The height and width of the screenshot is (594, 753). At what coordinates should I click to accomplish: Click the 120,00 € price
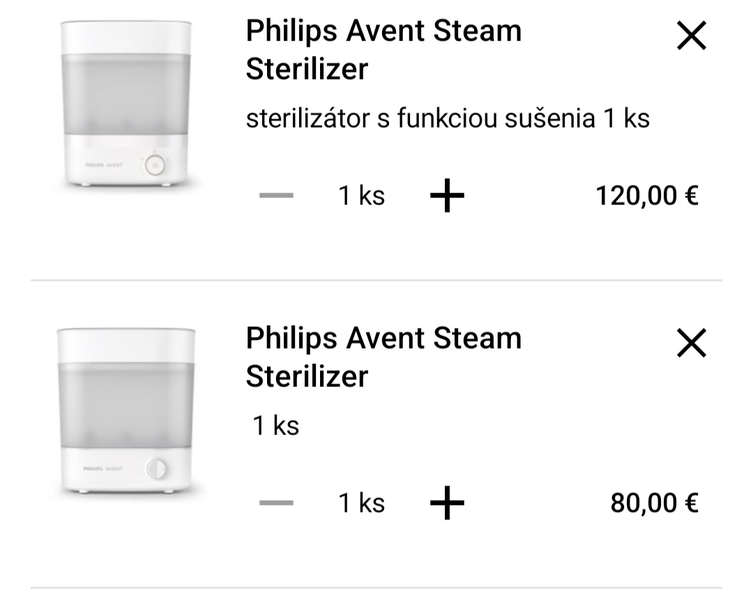pos(646,197)
